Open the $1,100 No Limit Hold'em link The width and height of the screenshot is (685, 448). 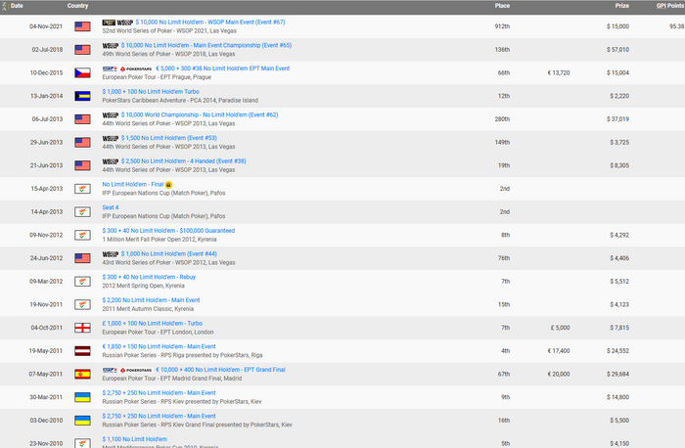tap(135, 438)
